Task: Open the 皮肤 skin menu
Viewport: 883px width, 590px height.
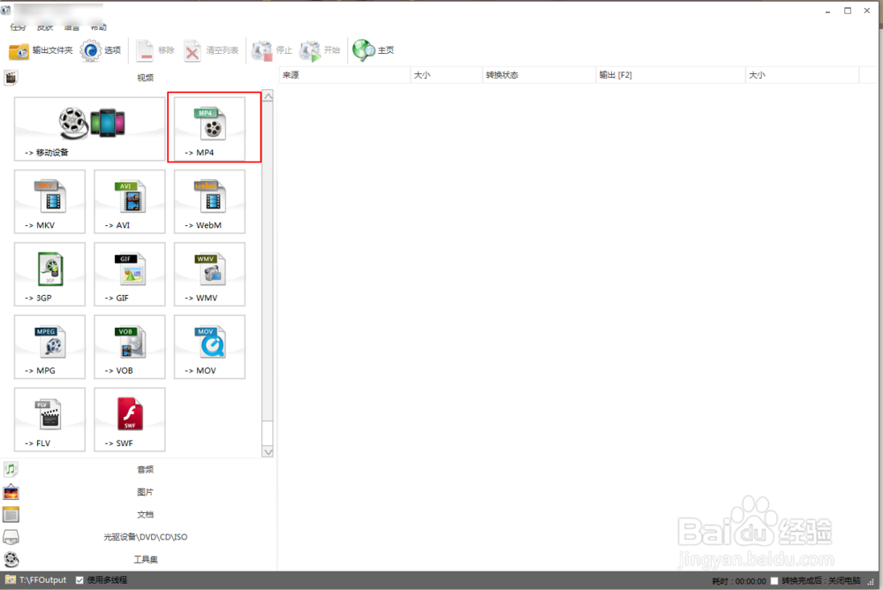Action: [x=45, y=26]
